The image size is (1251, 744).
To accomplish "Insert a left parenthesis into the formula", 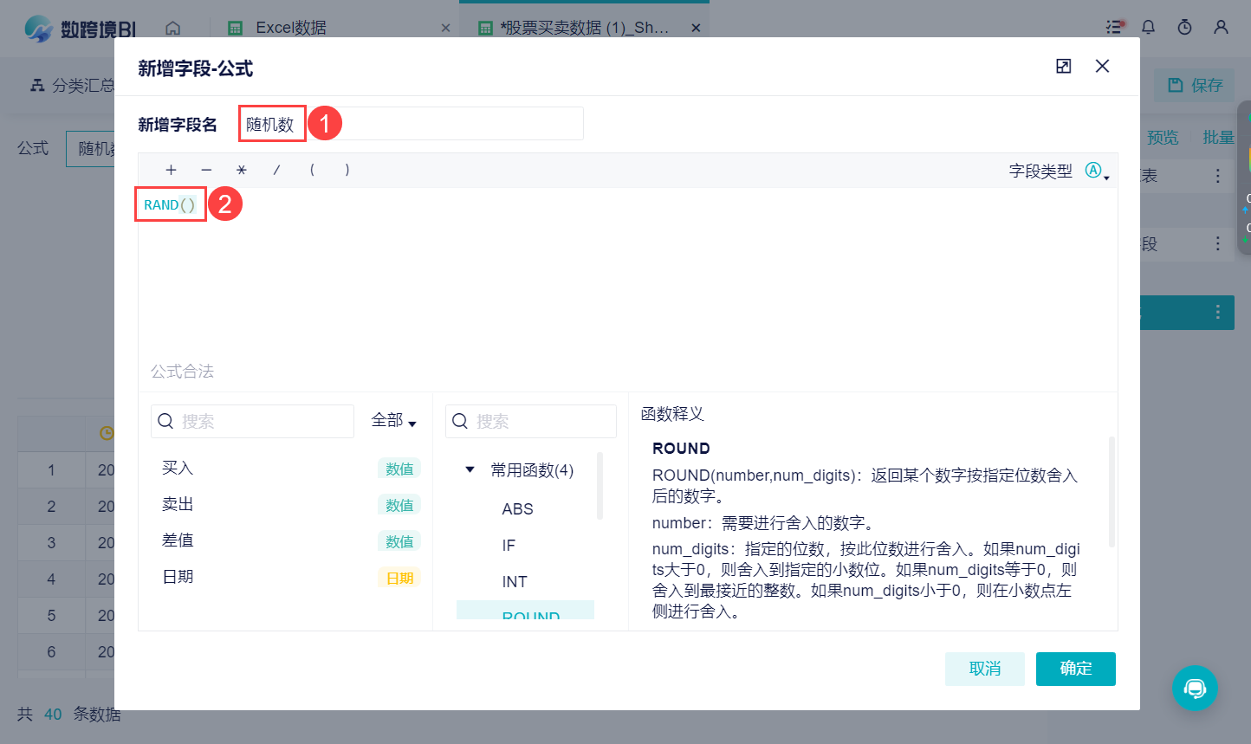I will (312, 170).
